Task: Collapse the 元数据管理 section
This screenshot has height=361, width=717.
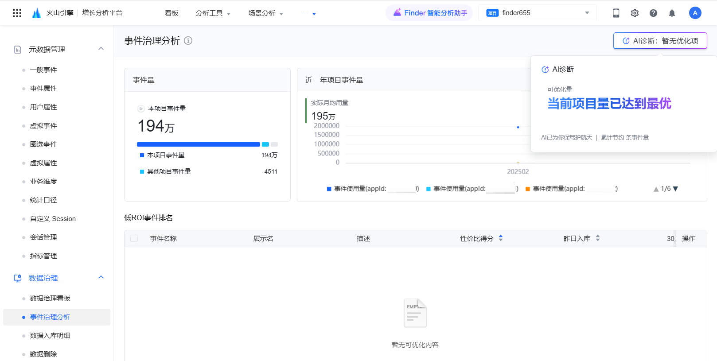Action: pyautogui.click(x=101, y=49)
